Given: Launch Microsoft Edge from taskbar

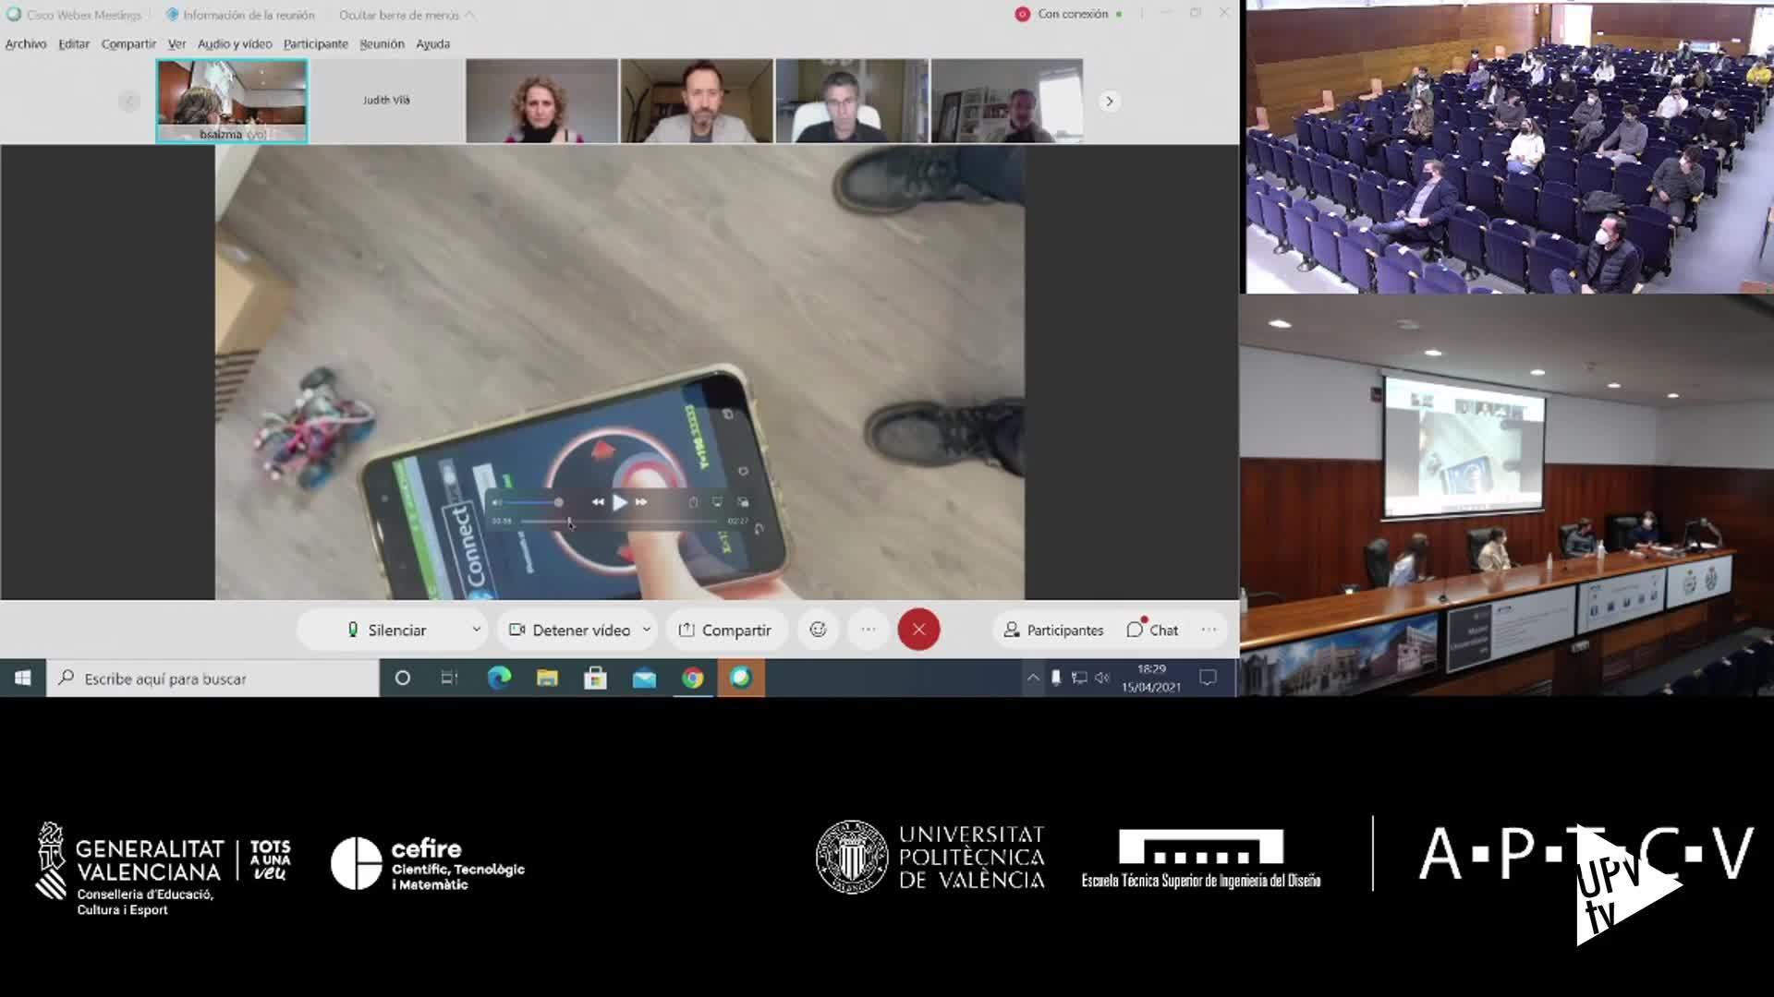Looking at the screenshot, I should 499,679.
